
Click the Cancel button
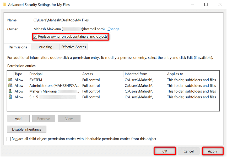tap(188, 151)
